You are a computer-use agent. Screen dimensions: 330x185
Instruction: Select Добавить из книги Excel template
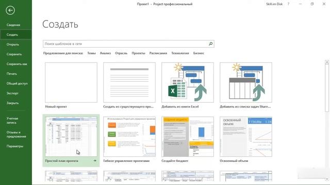click(188, 82)
